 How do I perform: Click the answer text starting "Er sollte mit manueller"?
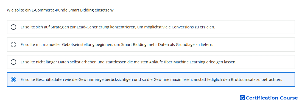pyautogui.click(x=117, y=45)
